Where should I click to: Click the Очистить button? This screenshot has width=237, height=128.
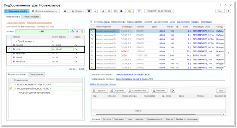click(159, 90)
